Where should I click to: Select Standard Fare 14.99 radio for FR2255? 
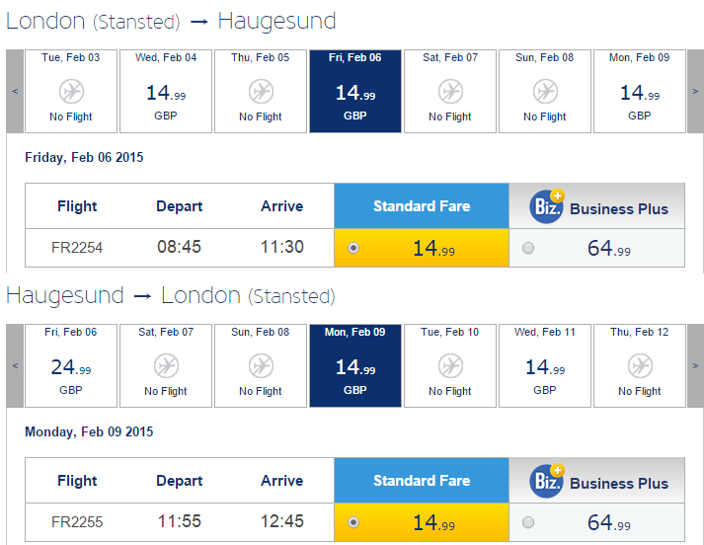353,522
